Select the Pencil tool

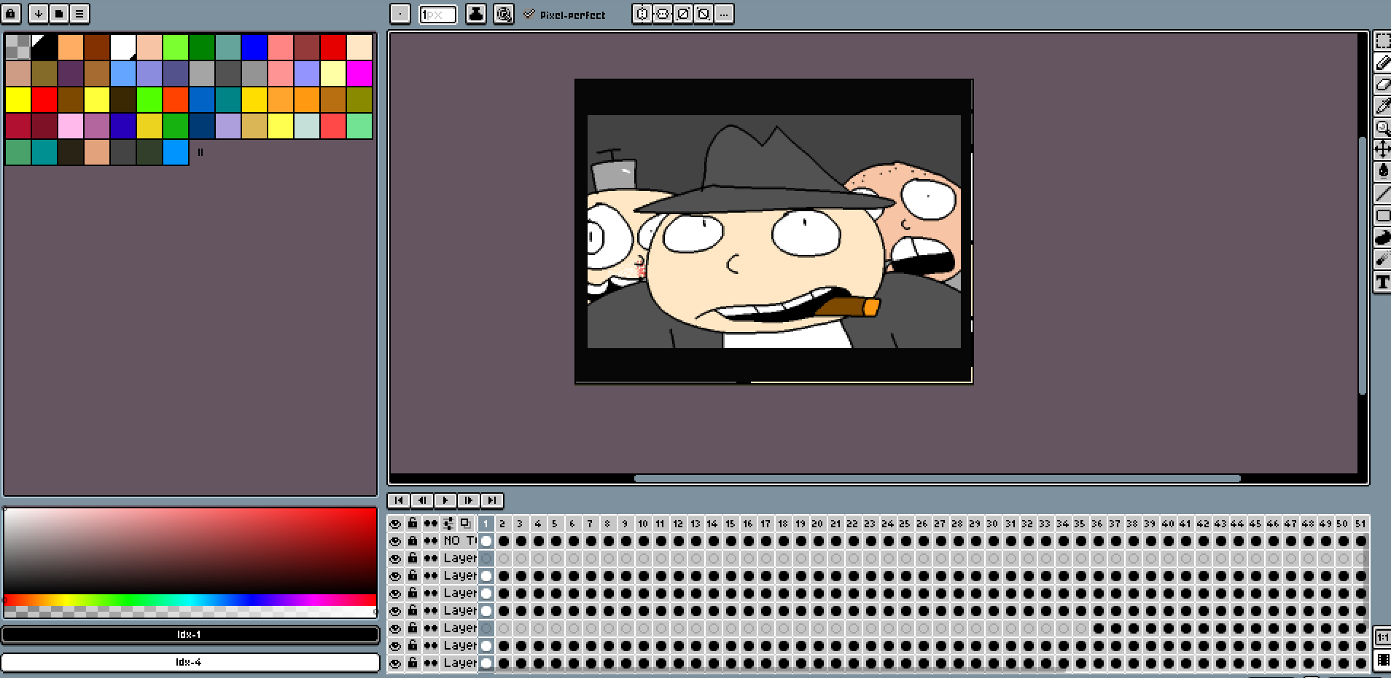point(1382,63)
